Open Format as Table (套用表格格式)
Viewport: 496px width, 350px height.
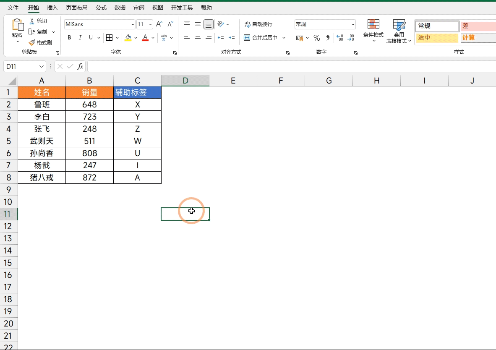399,31
